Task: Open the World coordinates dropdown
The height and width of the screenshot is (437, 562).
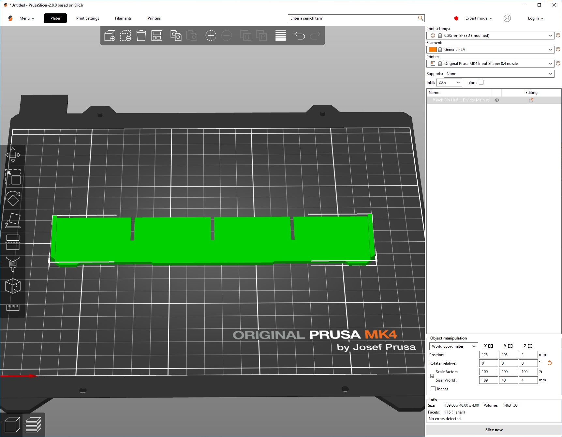Action: (453, 346)
